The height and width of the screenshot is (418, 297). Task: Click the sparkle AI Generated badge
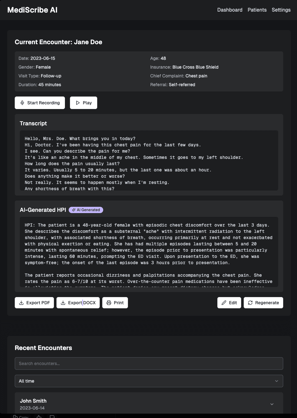coord(86,210)
